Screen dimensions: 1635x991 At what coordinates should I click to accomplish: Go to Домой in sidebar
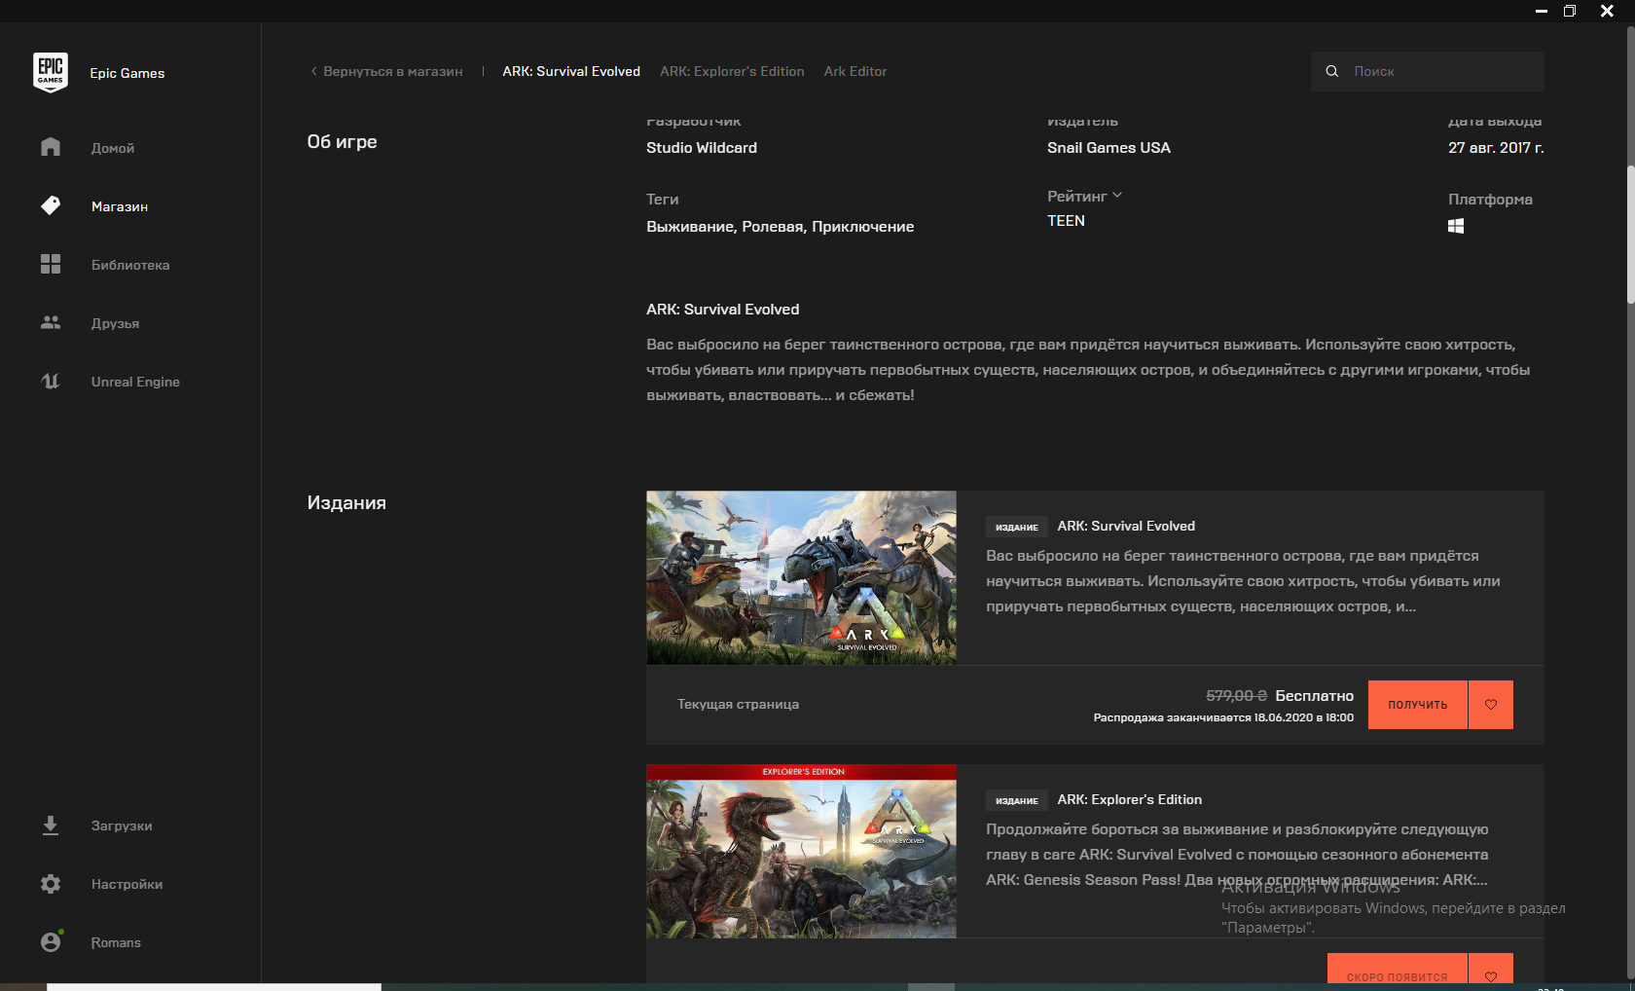(113, 148)
